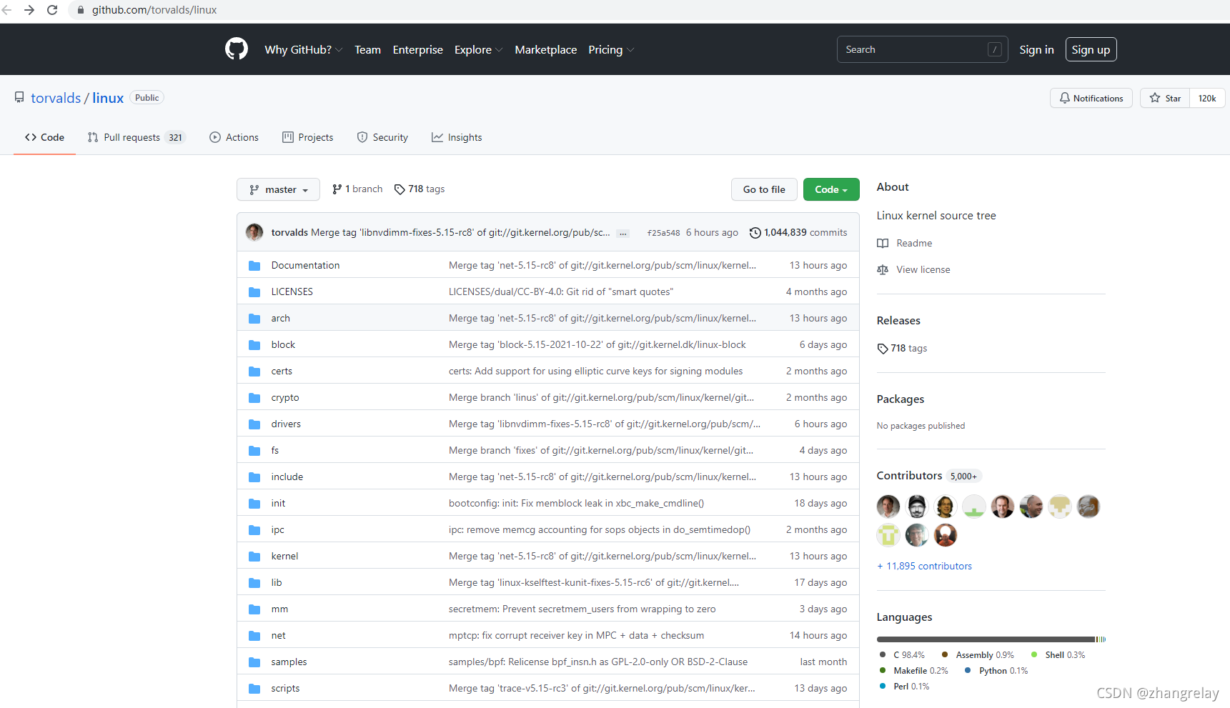Open 1,044,839 commits link
Viewport: 1230px width, 708px height.
[798, 232]
